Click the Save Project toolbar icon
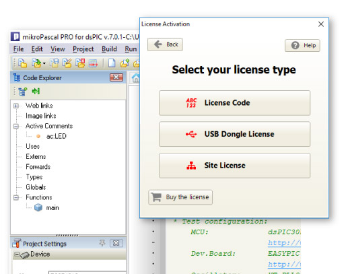This screenshot has width=348, height=274. [54, 63]
